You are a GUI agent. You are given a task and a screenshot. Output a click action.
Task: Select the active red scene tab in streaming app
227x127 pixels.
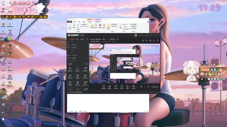tap(72, 39)
